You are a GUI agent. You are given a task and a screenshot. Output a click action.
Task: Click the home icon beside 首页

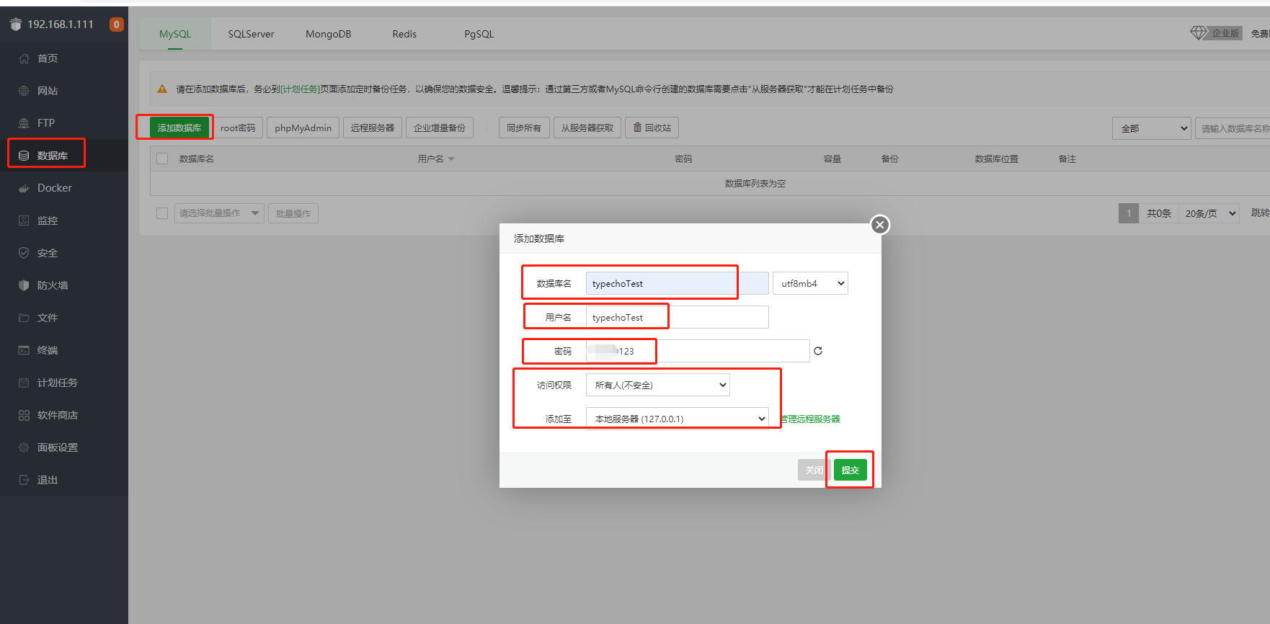[24, 58]
